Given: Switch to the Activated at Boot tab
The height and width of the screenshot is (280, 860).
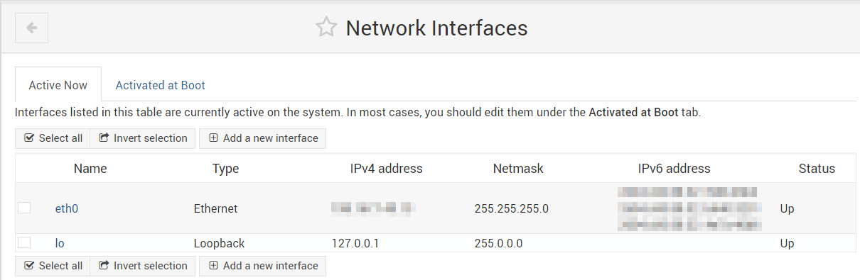Looking at the screenshot, I should 161,85.
